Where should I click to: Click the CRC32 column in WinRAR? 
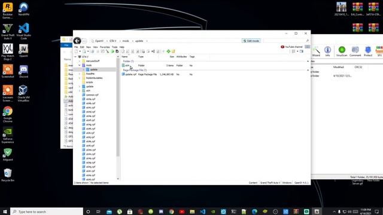click(x=358, y=67)
